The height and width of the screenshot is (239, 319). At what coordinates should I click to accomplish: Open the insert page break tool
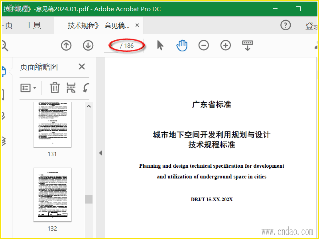71,88
